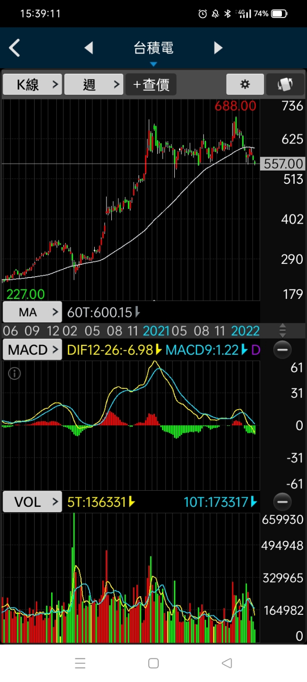Screen dimensions: 307x682
Task: Tap the Android back navigation button
Action: (227, 663)
